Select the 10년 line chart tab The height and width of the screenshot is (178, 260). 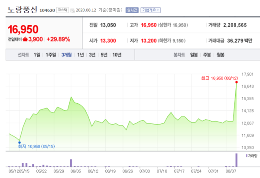pyautogui.click(x=117, y=55)
